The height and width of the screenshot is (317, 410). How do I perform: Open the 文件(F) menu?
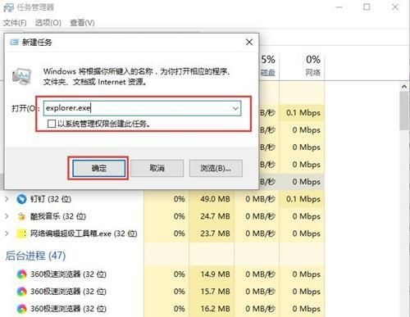pyautogui.click(x=15, y=23)
